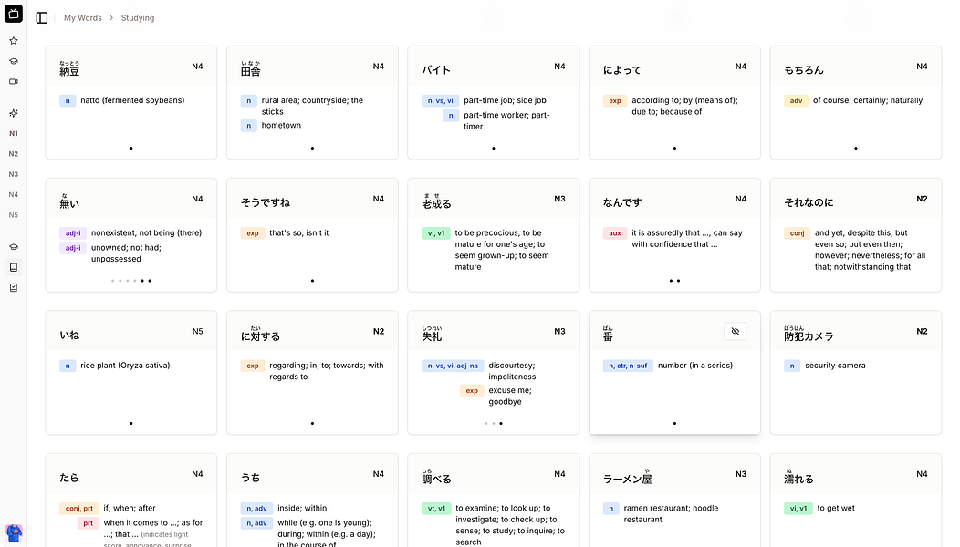Viewport: 960px width, 547px height.
Task: Select N5 level in sidebar
Action: tap(14, 215)
